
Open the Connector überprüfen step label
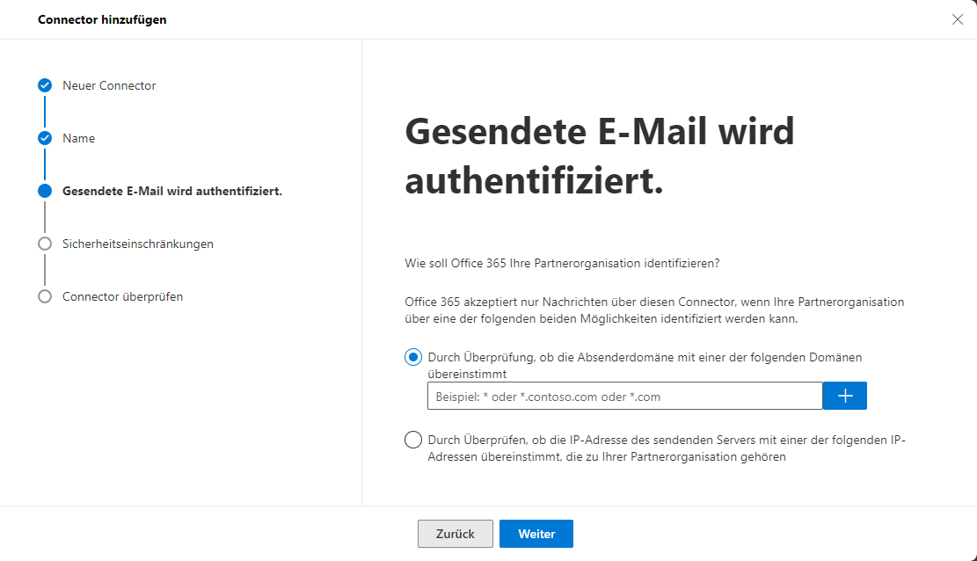123,296
